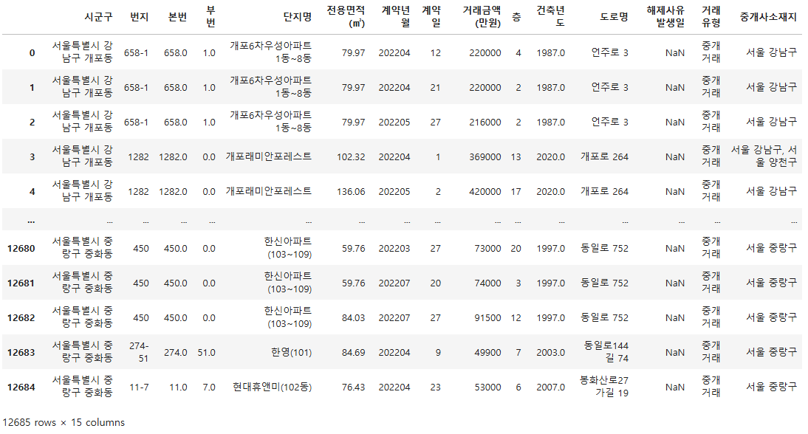Viewport: 808px width, 434px height.
Task: Select the 계약년월 column header
Action: 396,17
